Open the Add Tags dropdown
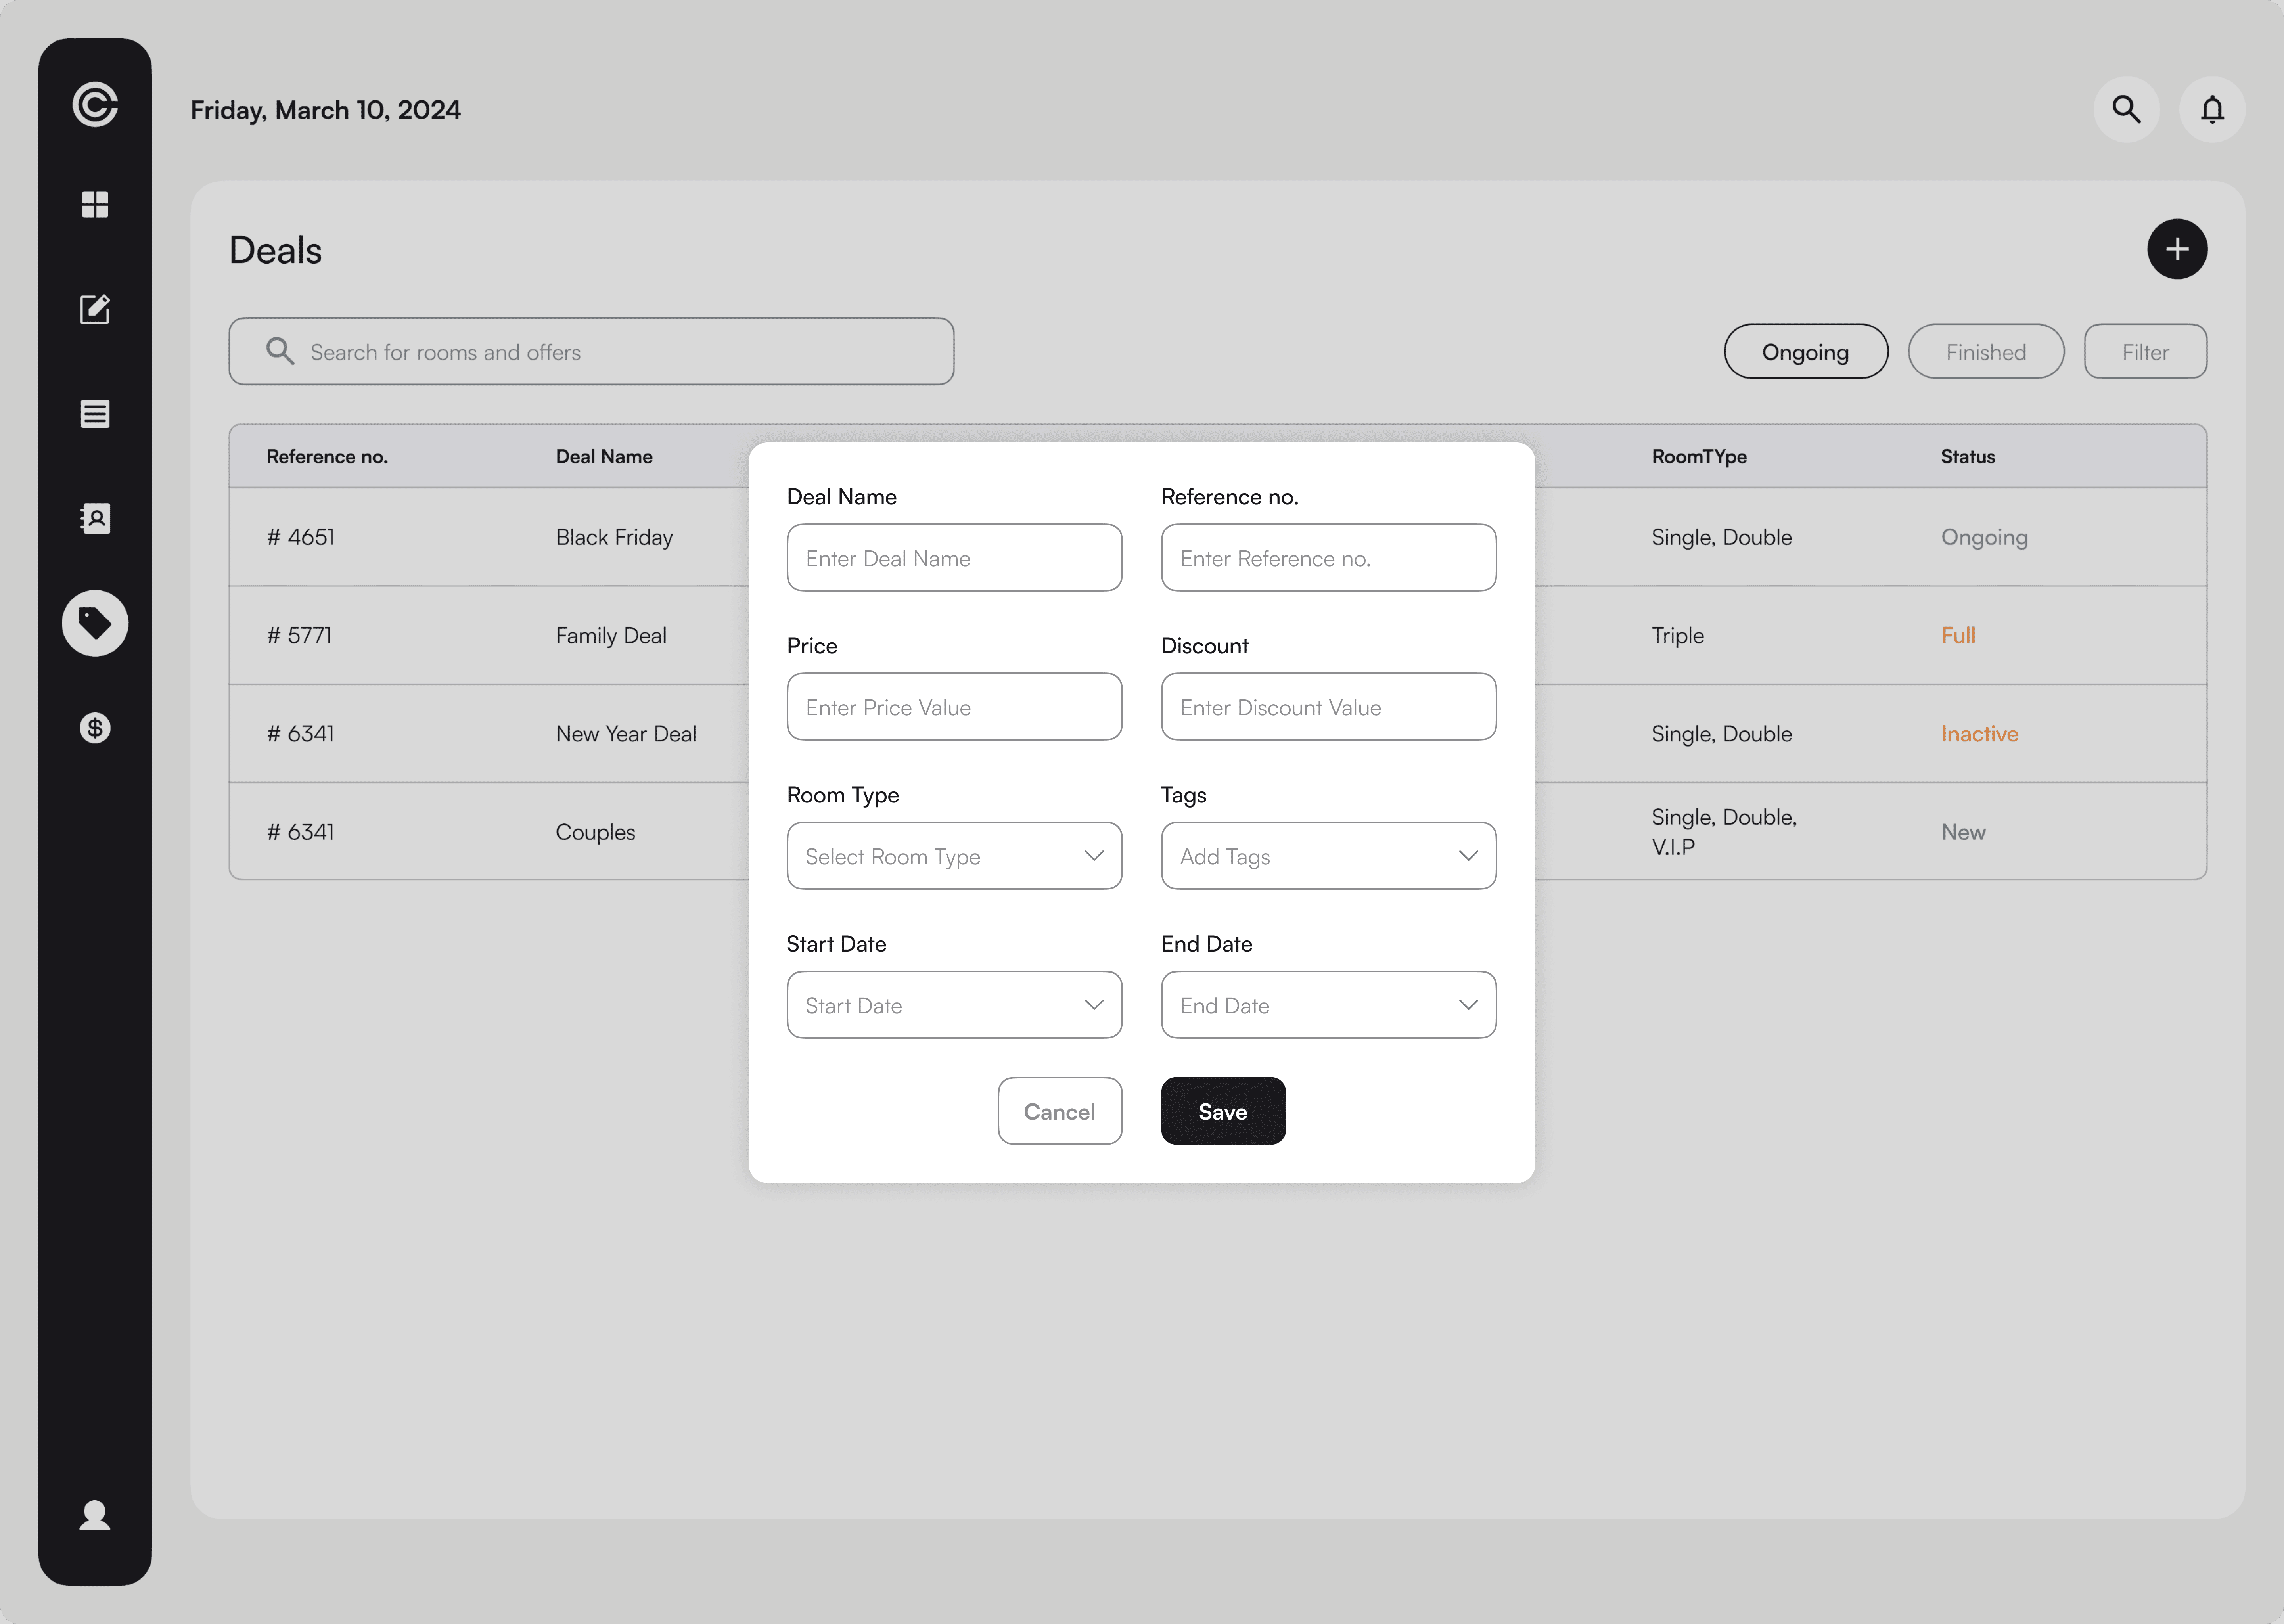 click(1328, 856)
